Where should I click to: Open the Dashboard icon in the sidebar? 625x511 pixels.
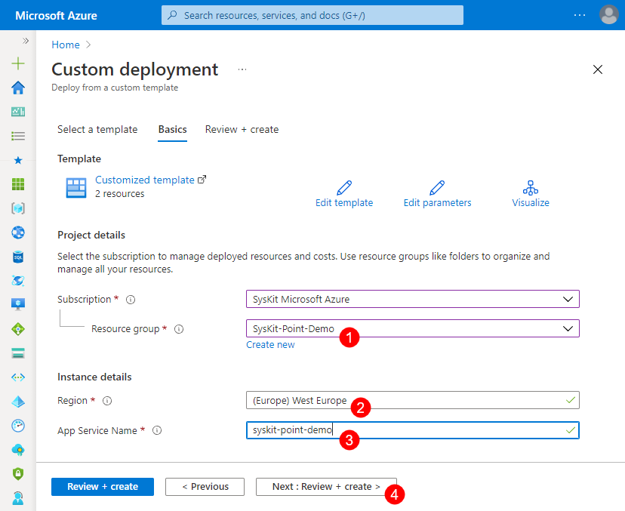[x=17, y=111]
